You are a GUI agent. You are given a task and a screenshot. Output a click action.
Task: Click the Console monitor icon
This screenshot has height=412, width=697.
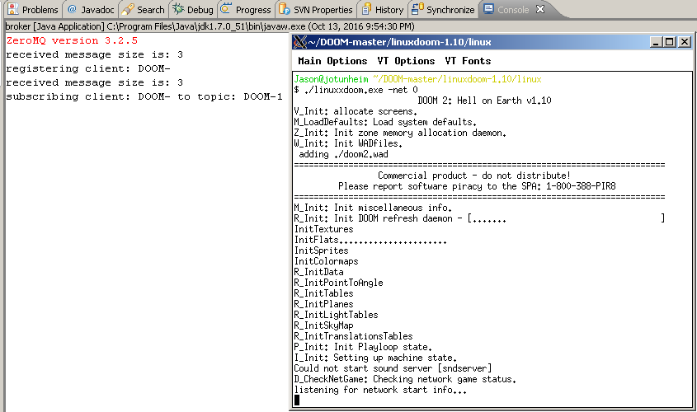(489, 9)
